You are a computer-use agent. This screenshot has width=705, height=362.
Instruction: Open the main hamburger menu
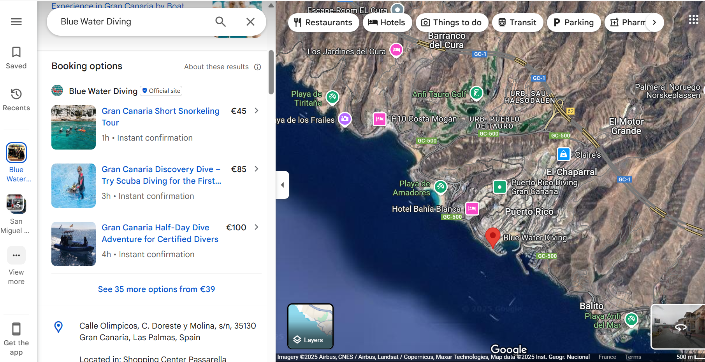(16, 22)
